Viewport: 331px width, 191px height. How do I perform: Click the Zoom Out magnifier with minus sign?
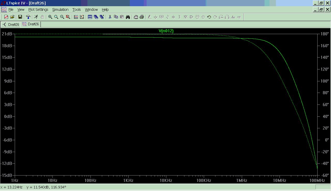62,17
